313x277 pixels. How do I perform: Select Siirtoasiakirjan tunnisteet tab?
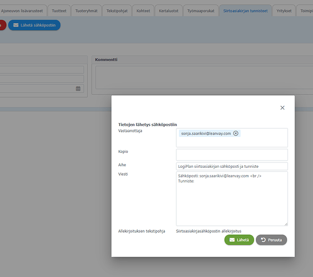[x=245, y=11]
